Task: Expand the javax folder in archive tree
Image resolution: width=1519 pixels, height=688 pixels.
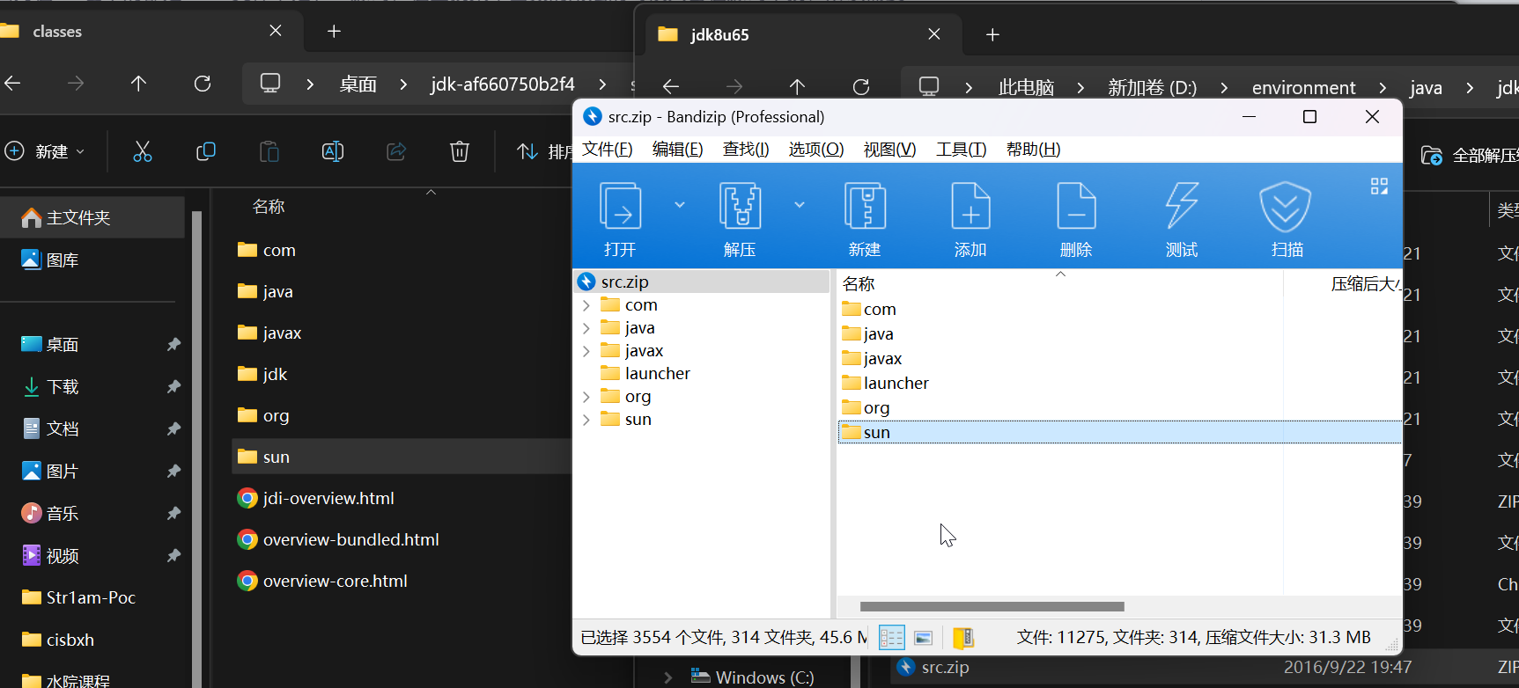Action: [x=586, y=351]
